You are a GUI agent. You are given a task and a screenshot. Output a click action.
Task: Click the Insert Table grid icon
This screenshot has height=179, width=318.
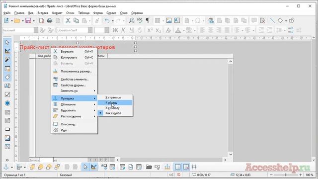tap(158, 20)
